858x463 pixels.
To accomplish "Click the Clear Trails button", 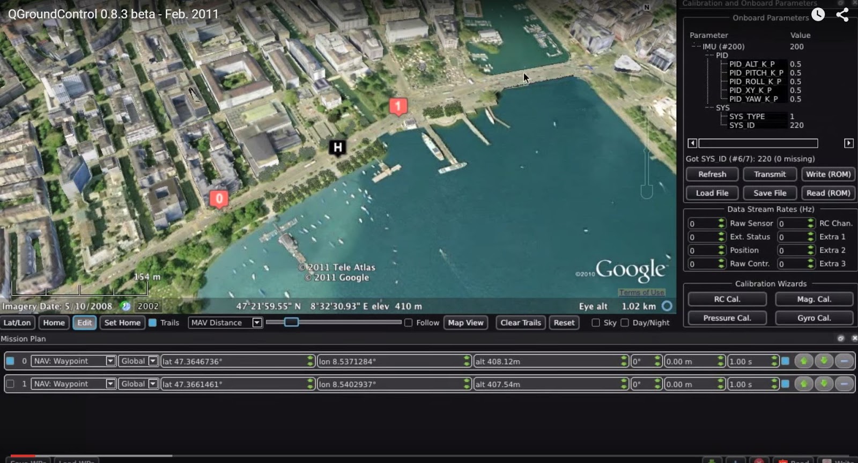I will 521,322.
